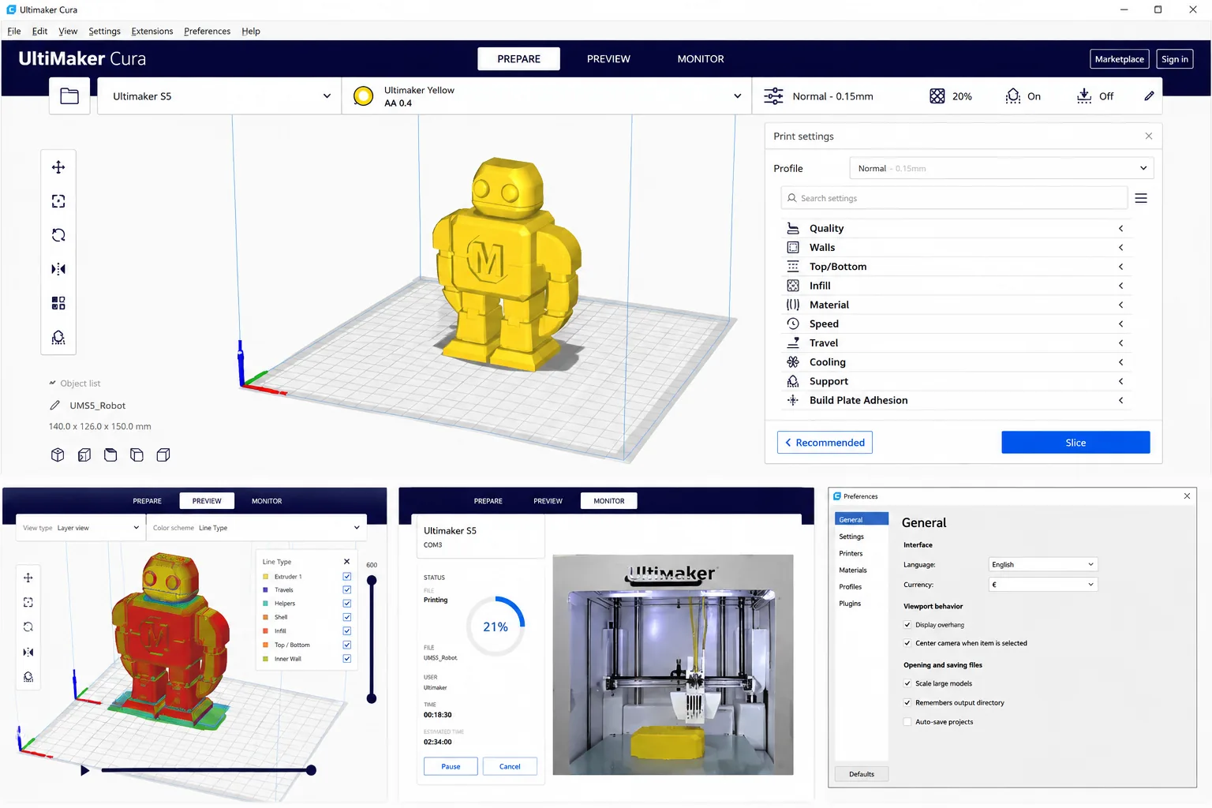Click the print profile sliders icon

pos(773,96)
